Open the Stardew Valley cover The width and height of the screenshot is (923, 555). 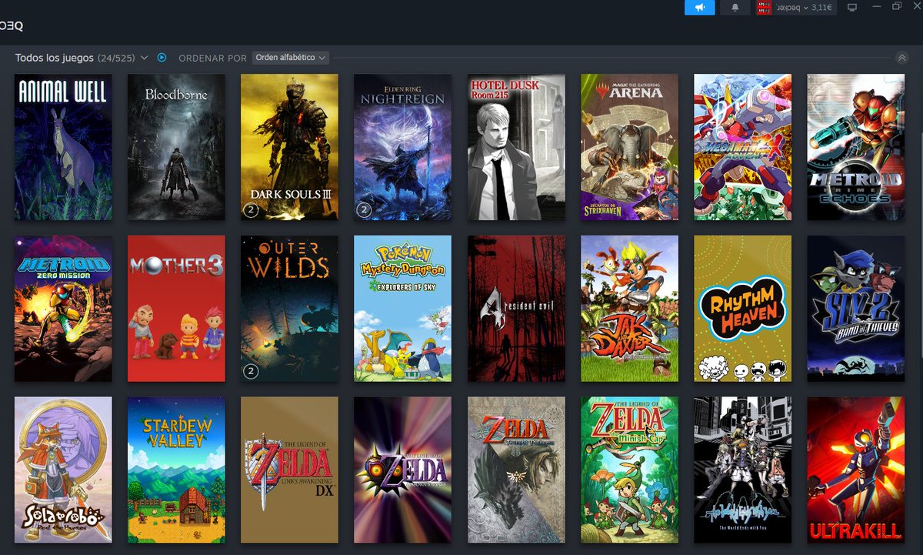176,470
